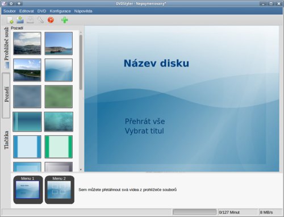Switch to the Tlačítka side tab
Screen dimensions: 284x217
6,140
